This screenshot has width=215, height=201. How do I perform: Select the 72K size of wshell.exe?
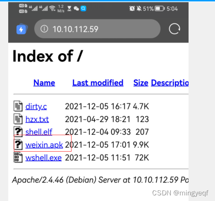(x=142, y=158)
